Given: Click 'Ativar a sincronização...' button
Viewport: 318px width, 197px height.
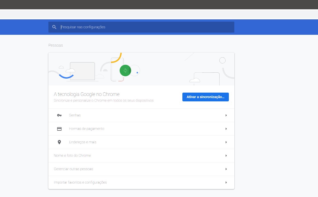Looking at the screenshot, I should click(205, 97).
